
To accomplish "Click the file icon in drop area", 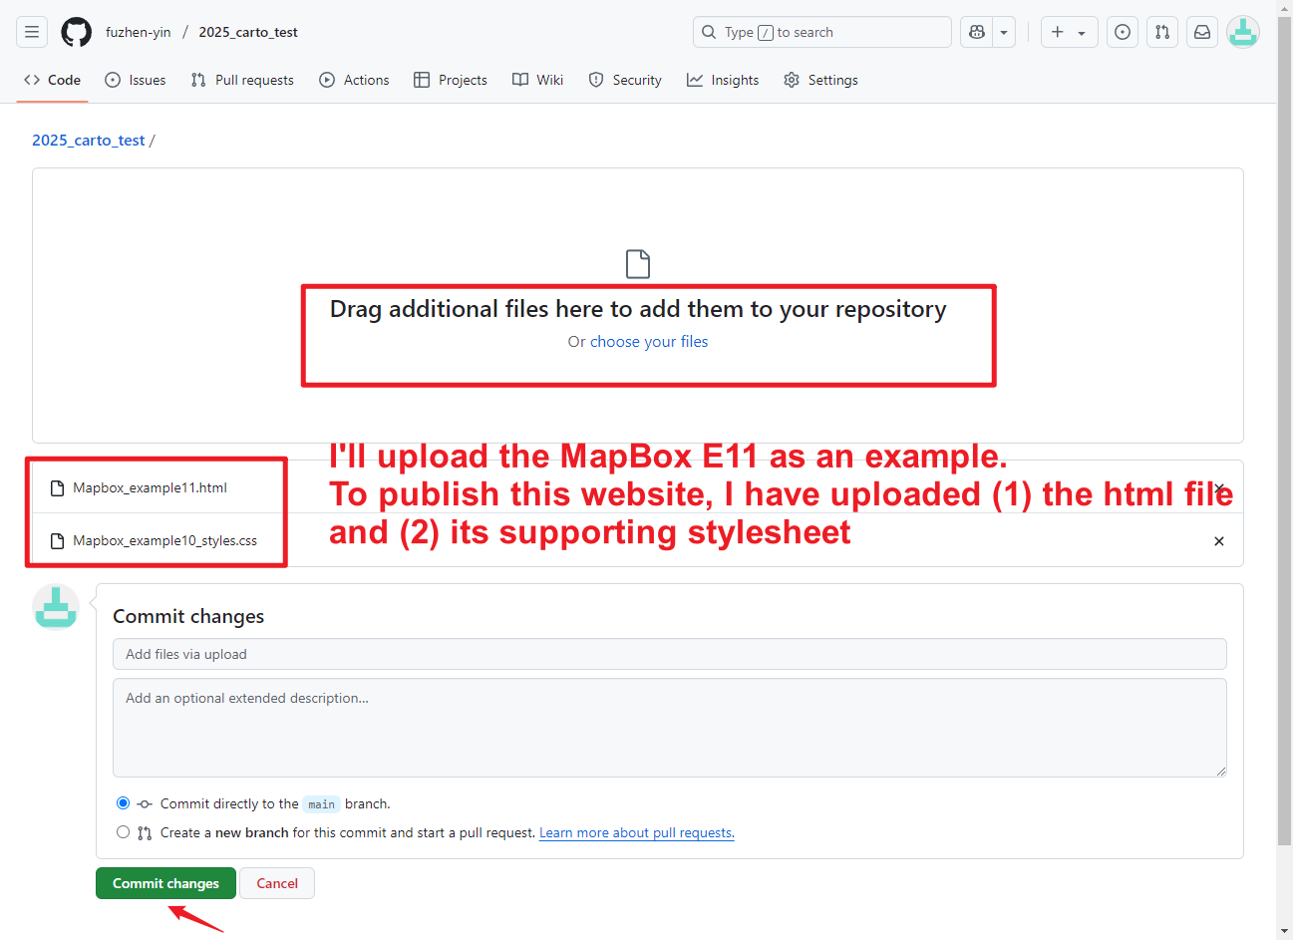I will click(x=638, y=264).
